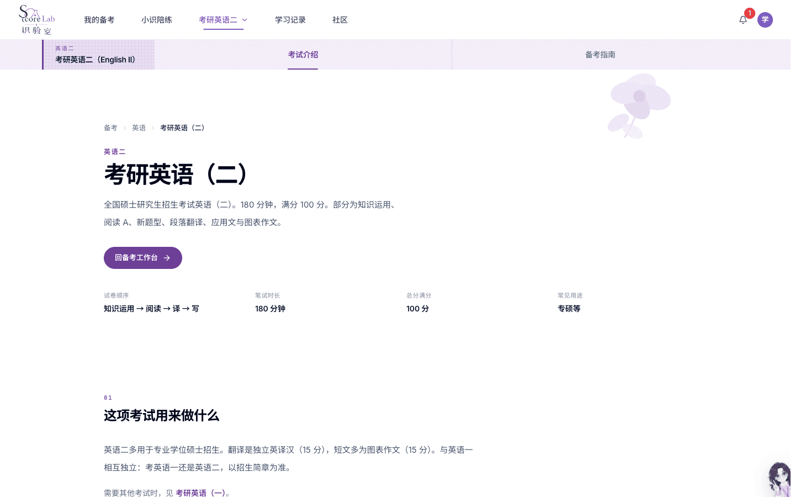Click the arrow icon in 回备考工作台 button
This screenshot has width=795, height=497.
tap(167, 258)
